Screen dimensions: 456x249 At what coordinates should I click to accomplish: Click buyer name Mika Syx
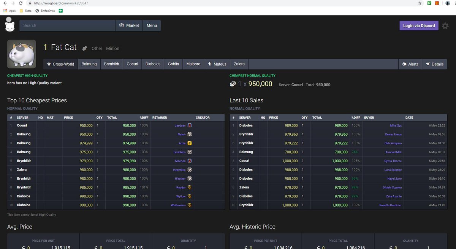(x=396, y=125)
